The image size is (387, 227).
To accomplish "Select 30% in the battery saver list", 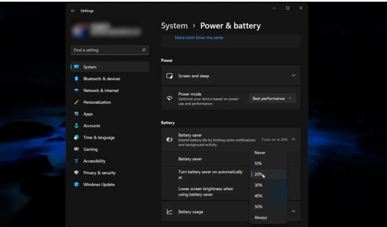I will click(x=269, y=185).
